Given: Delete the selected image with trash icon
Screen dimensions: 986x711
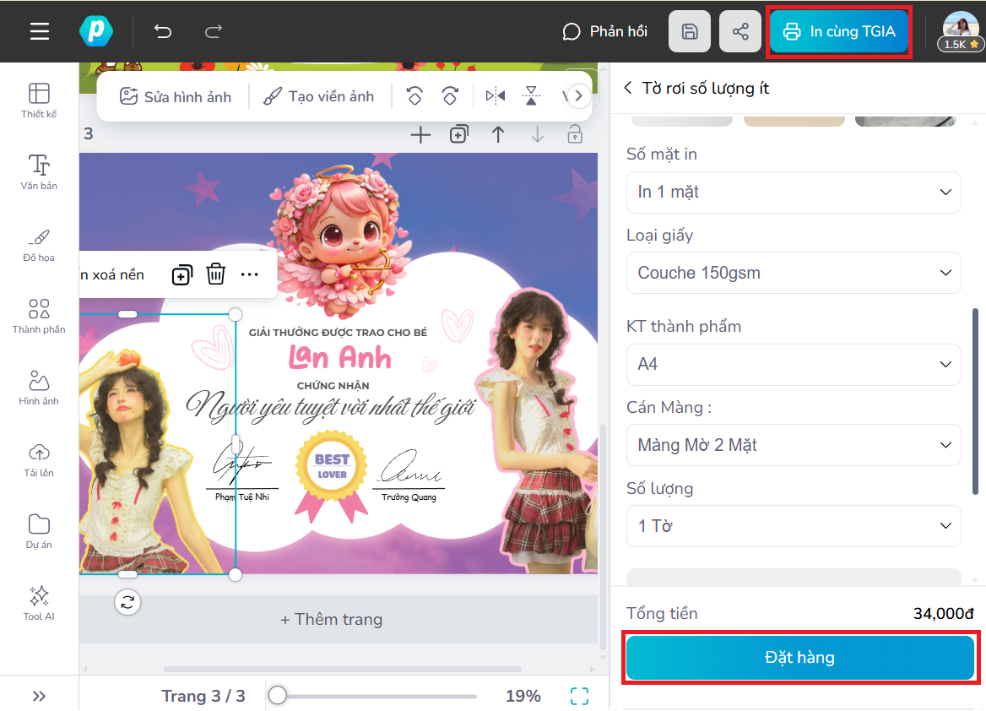Looking at the screenshot, I should pyautogui.click(x=216, y=274).
